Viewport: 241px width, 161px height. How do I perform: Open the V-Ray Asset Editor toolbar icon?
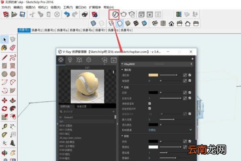115,14
